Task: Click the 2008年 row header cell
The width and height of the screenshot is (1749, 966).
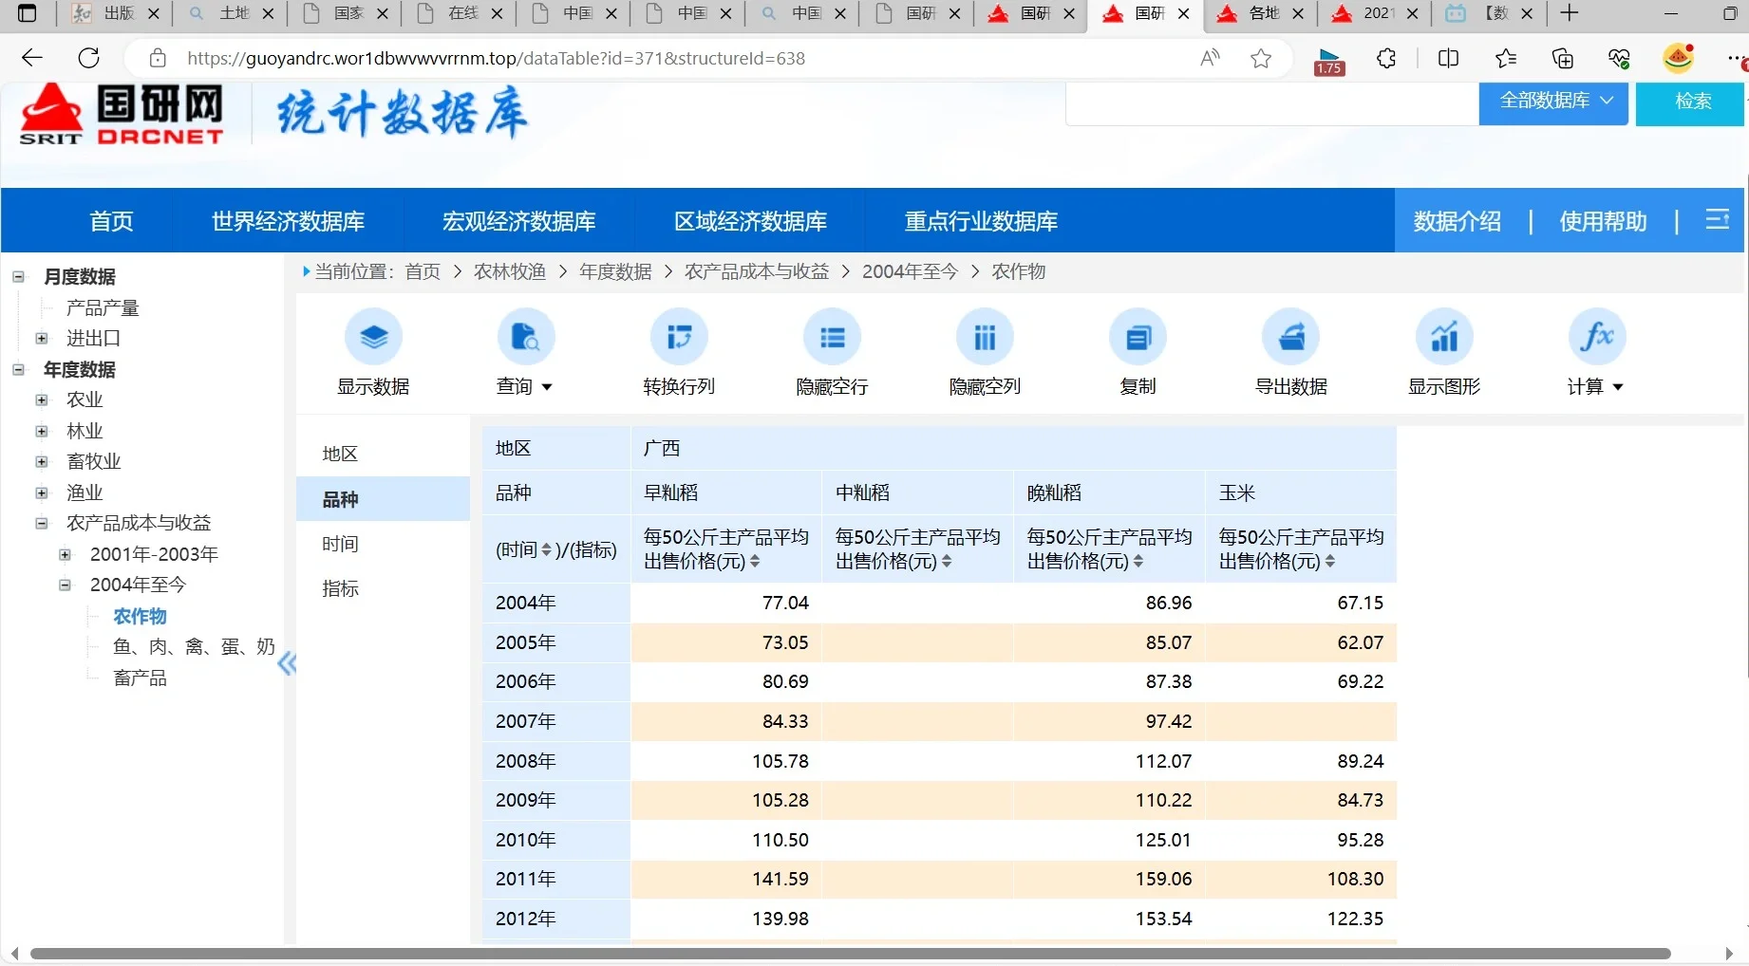Action: (555, 761)
